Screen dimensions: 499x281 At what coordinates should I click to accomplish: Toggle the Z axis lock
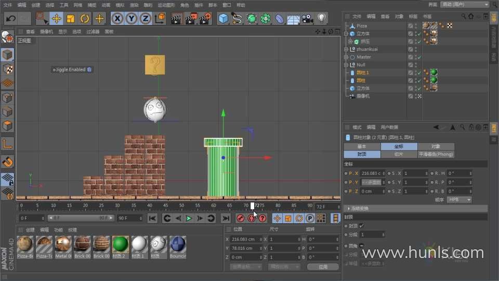click(146, 19)
